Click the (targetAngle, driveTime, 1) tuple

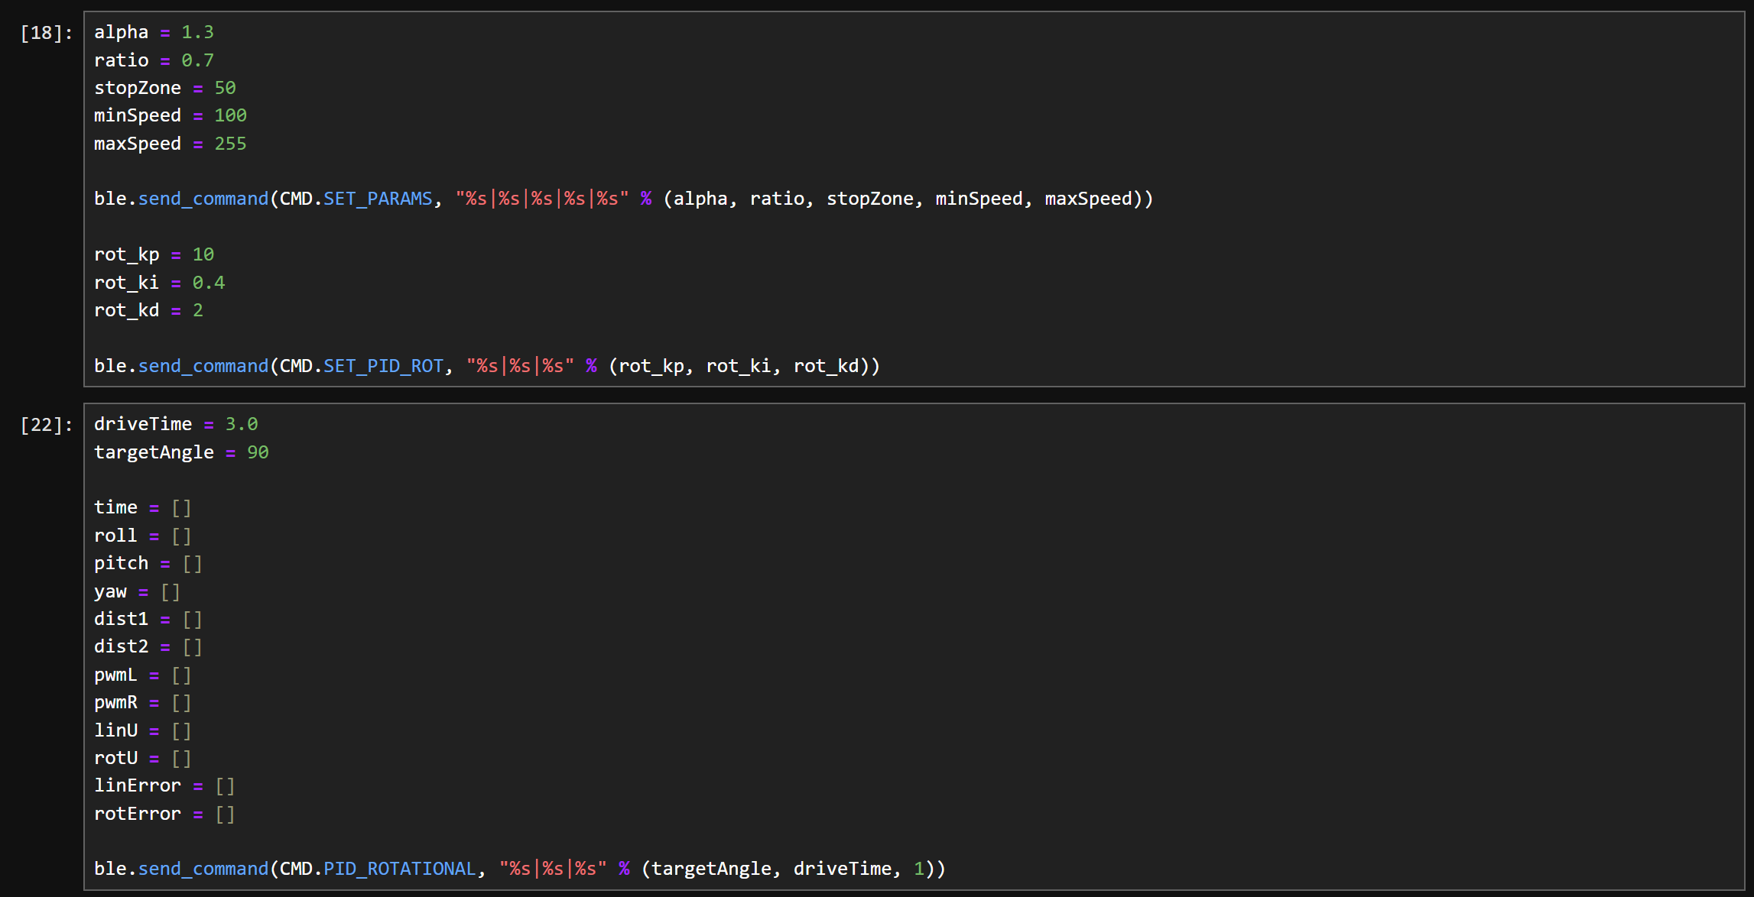(x=788, y=869)
